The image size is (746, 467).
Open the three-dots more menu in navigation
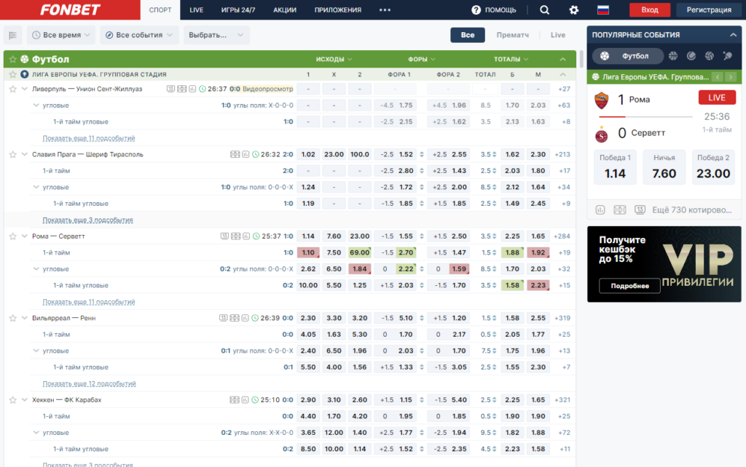385,10
